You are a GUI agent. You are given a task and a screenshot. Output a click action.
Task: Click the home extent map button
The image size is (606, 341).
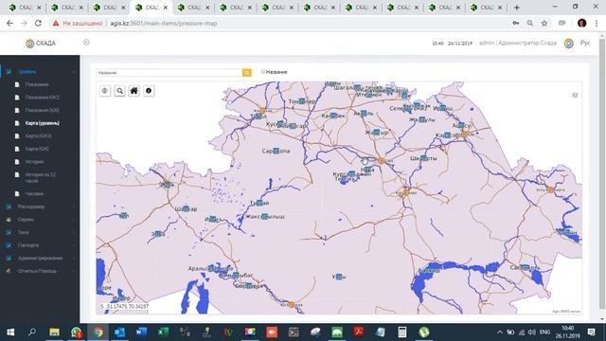tap(134, 91)
